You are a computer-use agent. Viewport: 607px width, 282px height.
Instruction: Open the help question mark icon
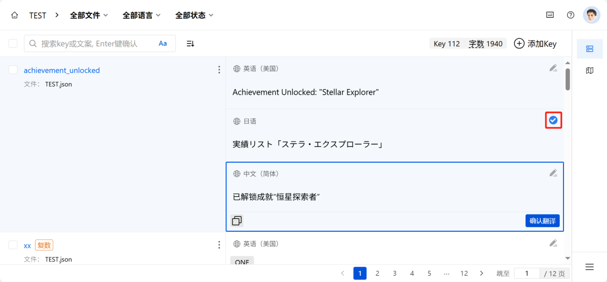(x=571, y=15)
